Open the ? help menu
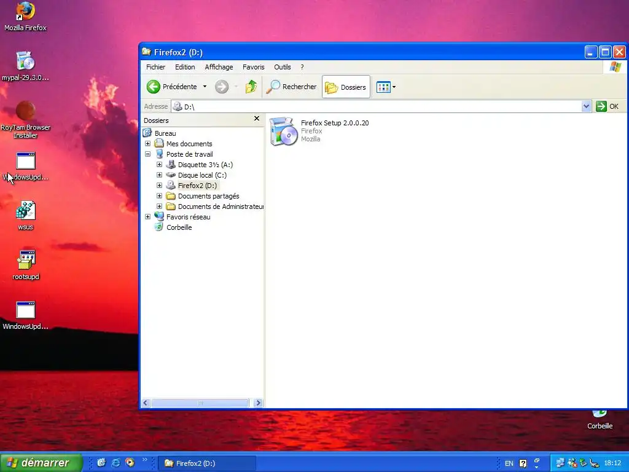This screenshot has width=629, height=472. click(x=302, y=67)
